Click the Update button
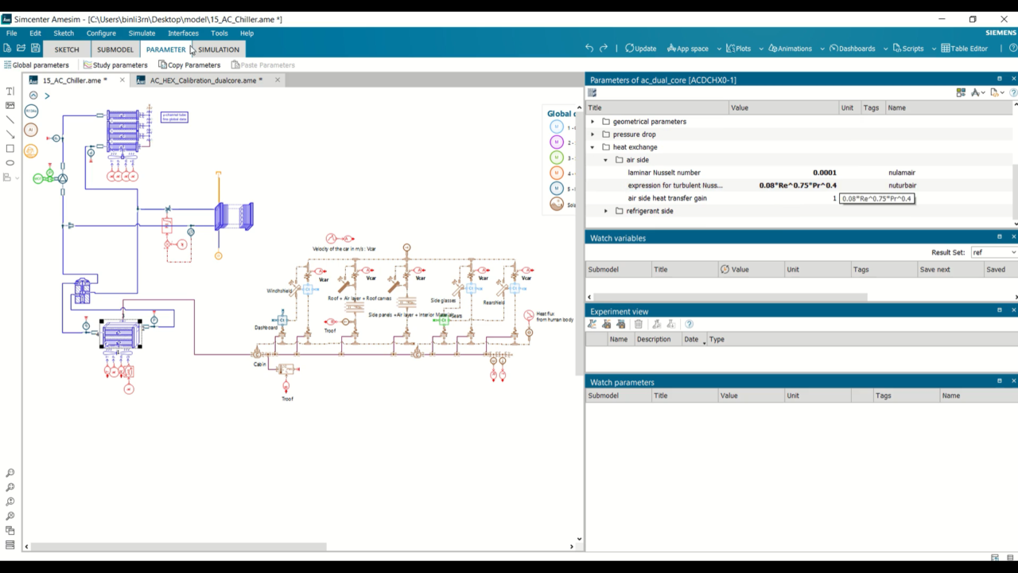The height and width of the screenshot is (573, 1018). coord(640,49)
